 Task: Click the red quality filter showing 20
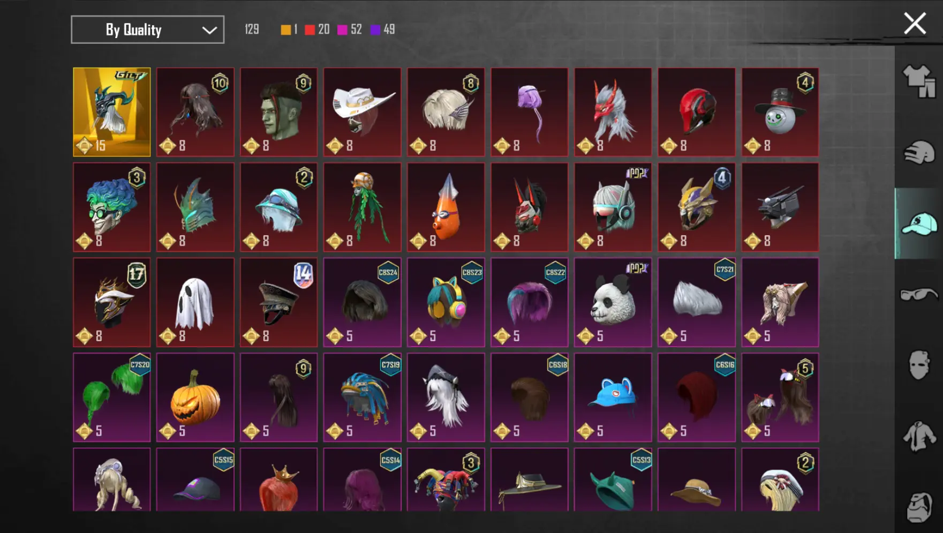point(317,29)
